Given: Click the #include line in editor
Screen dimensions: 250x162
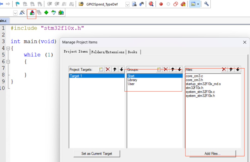Looking at the screenshot, I should click(x=47, y=28).
